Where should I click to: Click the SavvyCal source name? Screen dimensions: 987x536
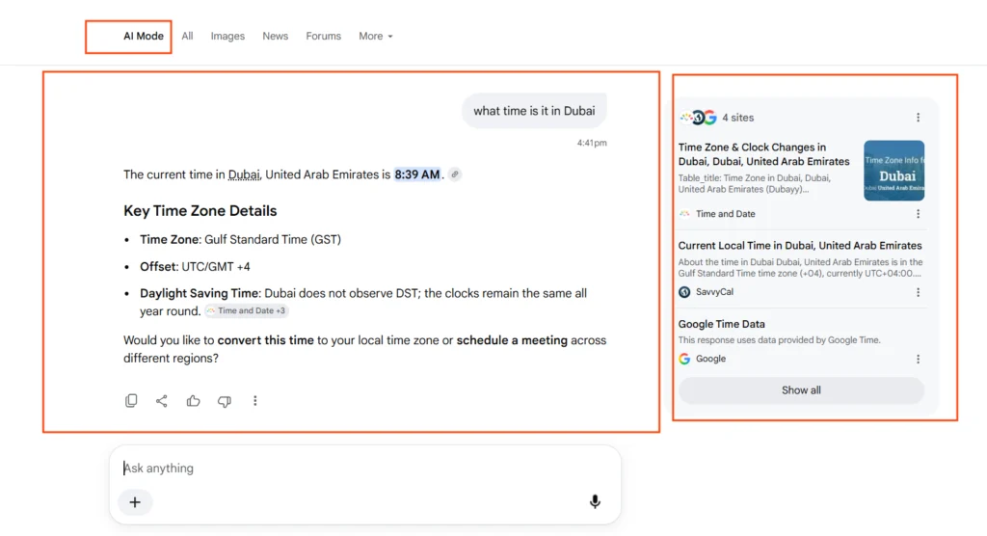714,292
